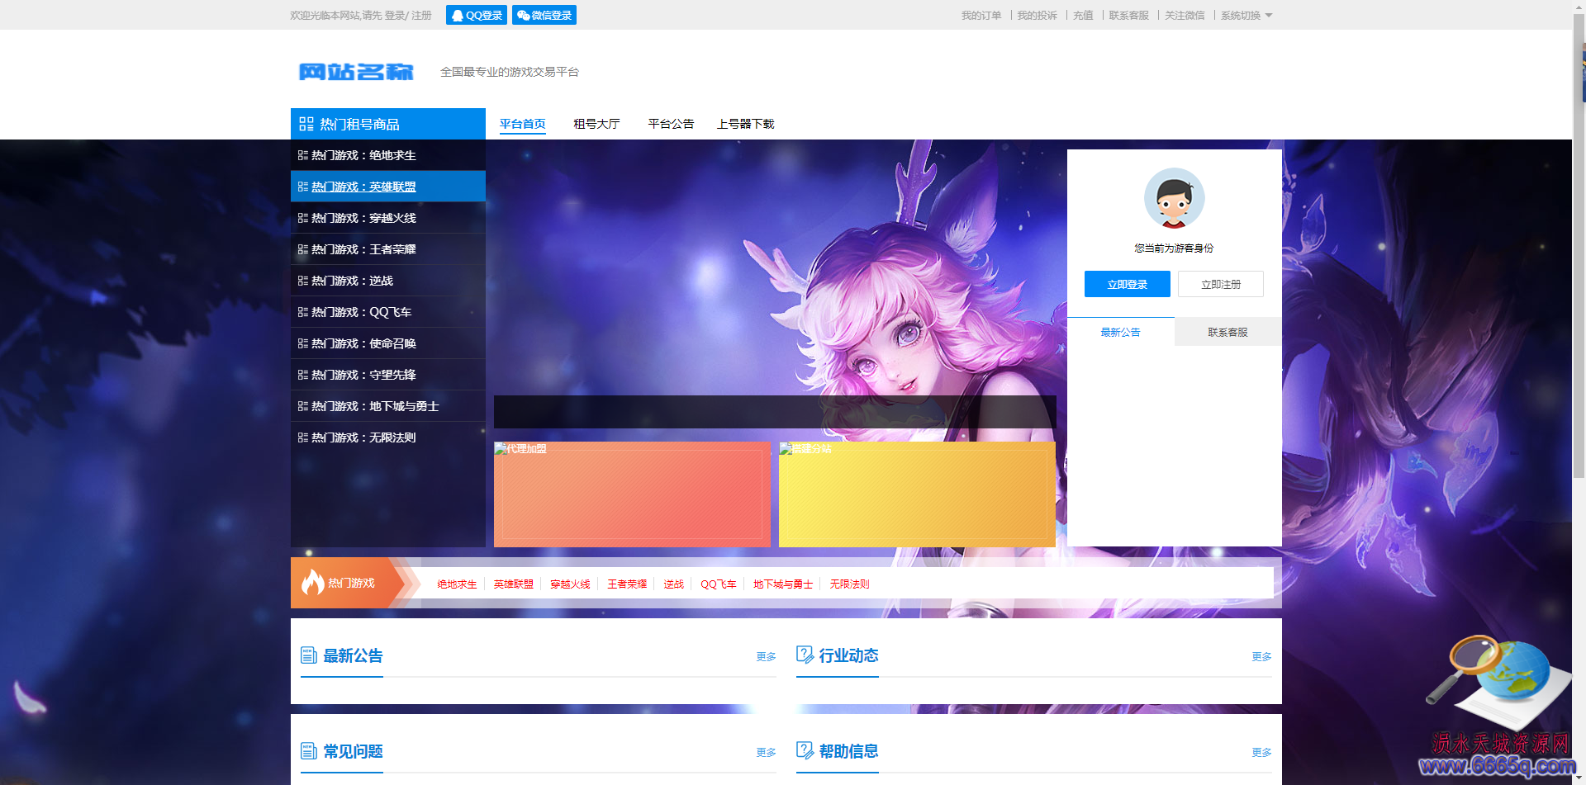Click the QQ登录 button
The width and height of the screenshot is (1586, 785).
point(477,15)
